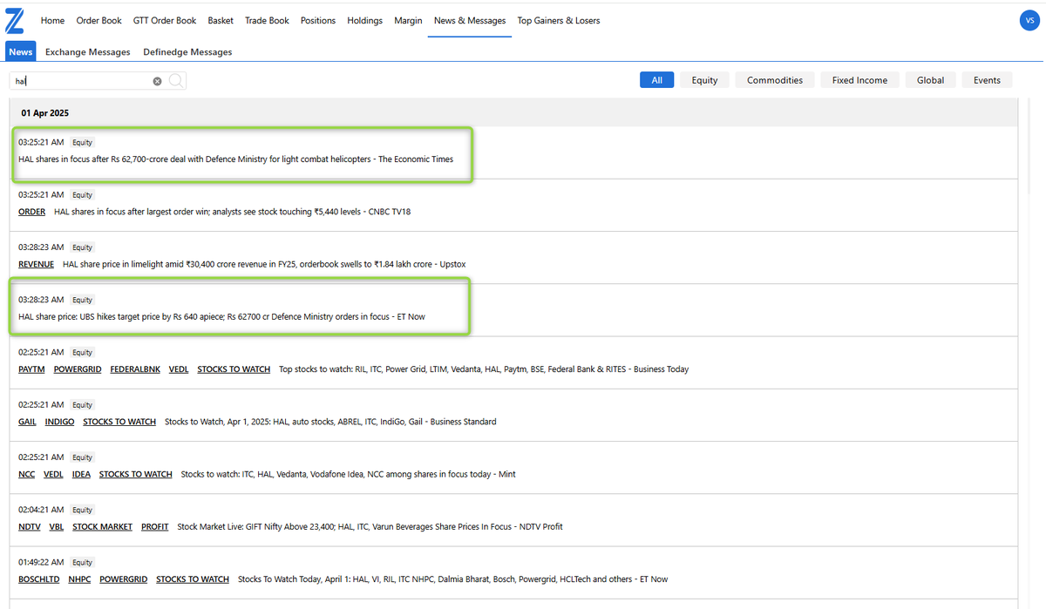This screenshot has width=1046, height=609.
Task: Click the REVENUE tag link
Action: pyautogui.click(x=36, y=264)
